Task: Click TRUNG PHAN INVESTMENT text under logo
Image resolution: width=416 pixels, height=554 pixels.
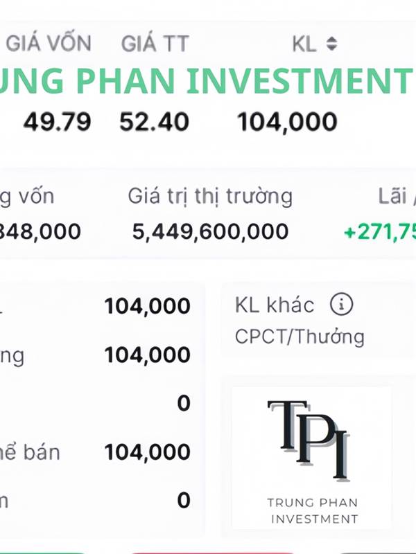Action: coord(313,510)
